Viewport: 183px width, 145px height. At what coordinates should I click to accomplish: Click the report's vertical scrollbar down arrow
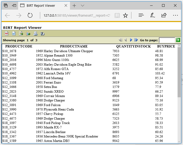coord(179,141)
